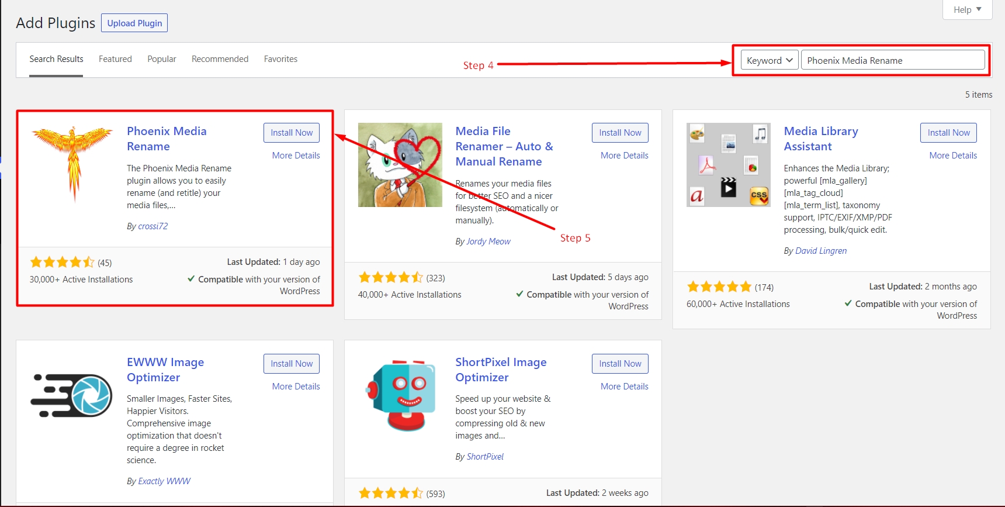Open More Details for Media File Renamer
Viewport: 1005px width, 507px height.
(625, 156)
